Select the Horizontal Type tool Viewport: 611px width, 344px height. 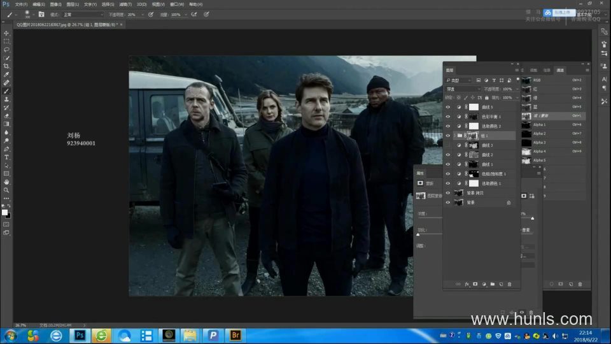6,157
